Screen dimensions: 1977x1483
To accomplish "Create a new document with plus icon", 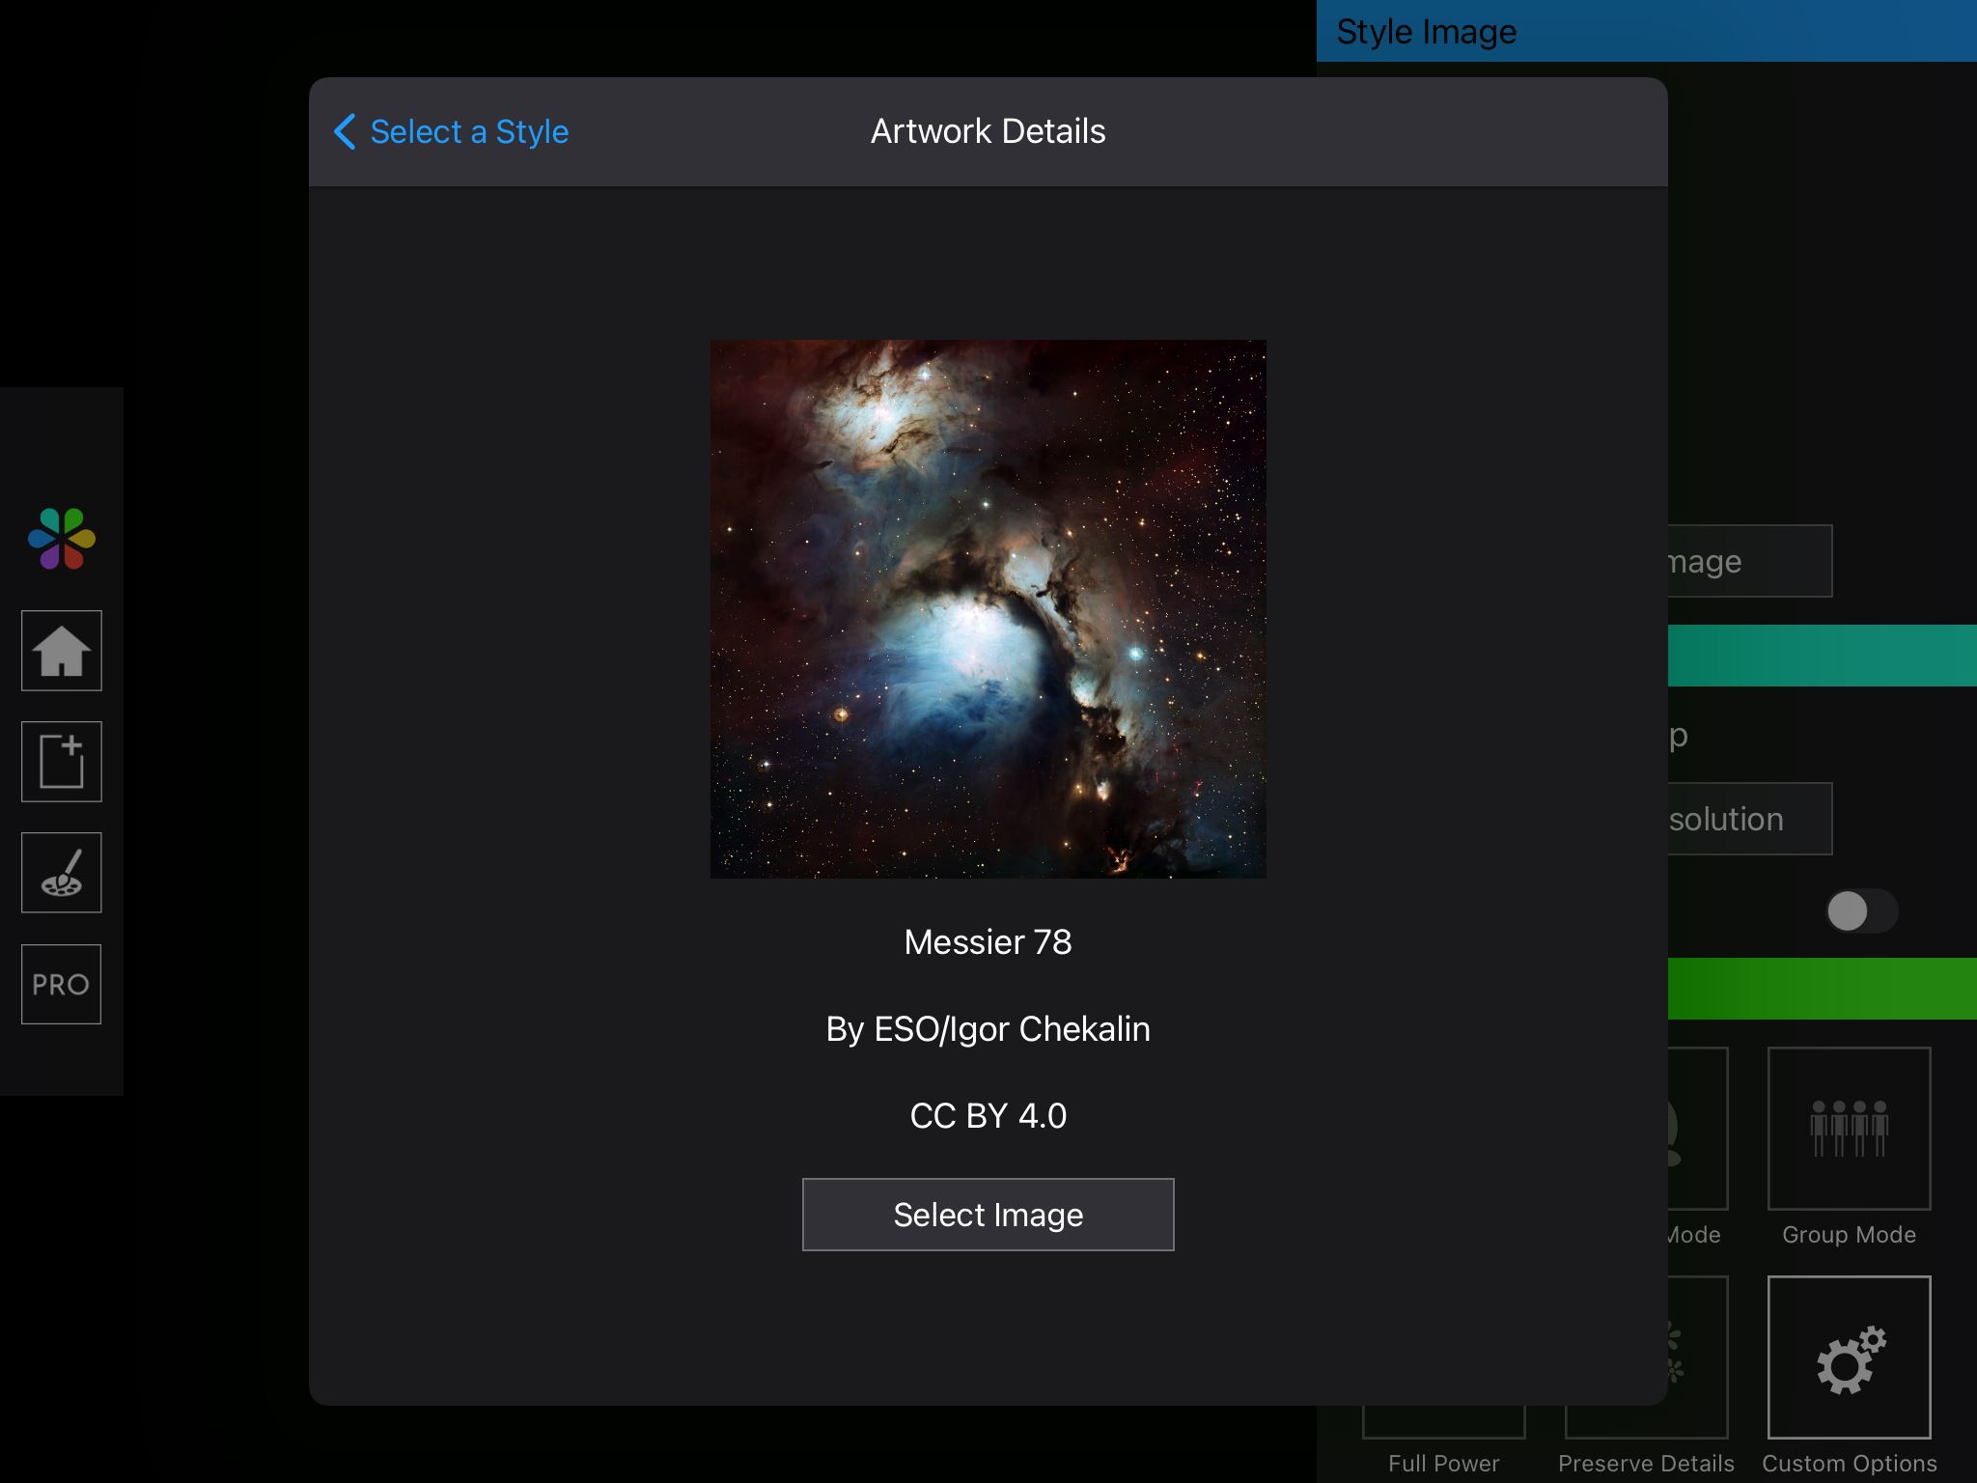I will pos(62,762).
